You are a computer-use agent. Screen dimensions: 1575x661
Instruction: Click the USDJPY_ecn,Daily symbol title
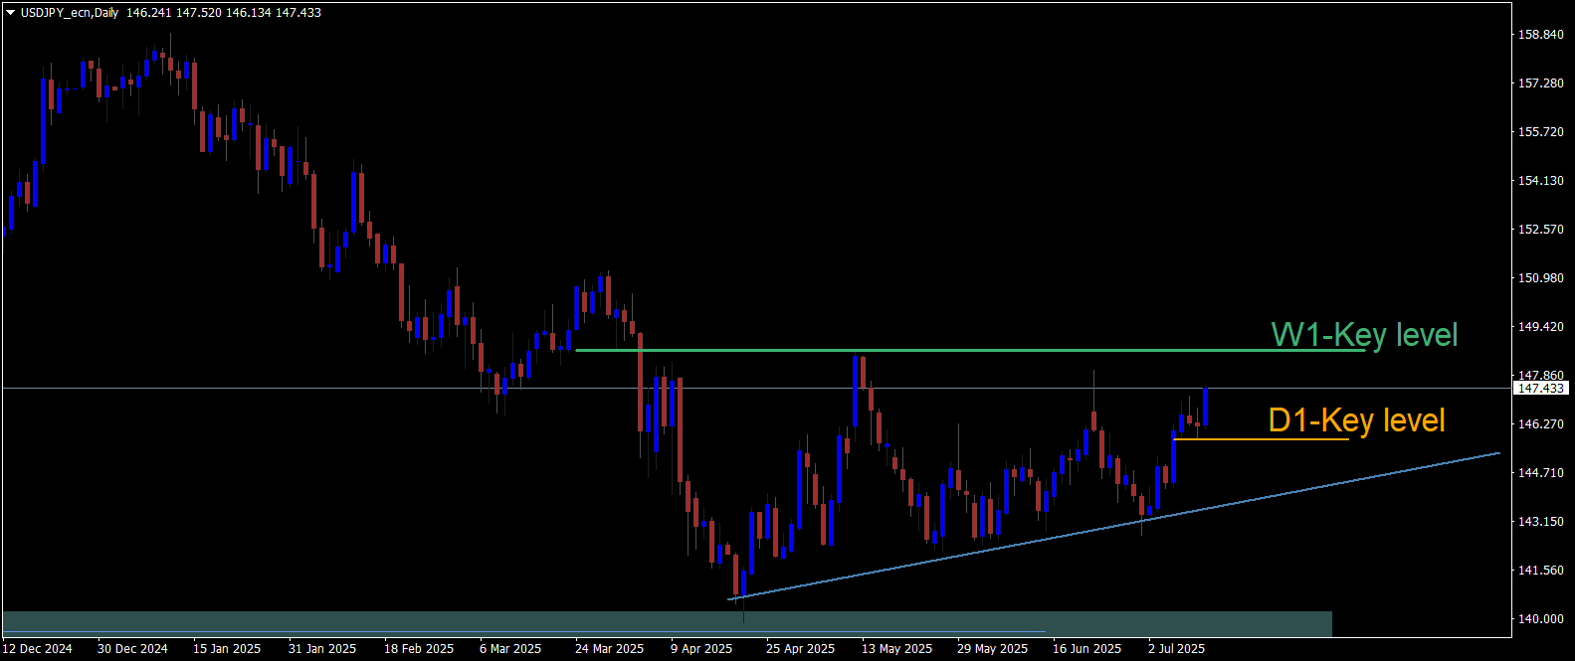70,13
